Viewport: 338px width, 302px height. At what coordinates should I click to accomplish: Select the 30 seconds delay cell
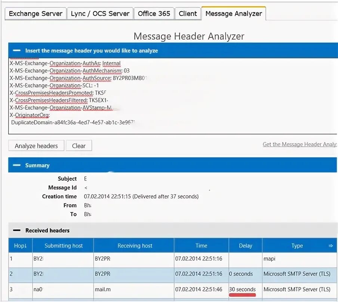point(245,290)
